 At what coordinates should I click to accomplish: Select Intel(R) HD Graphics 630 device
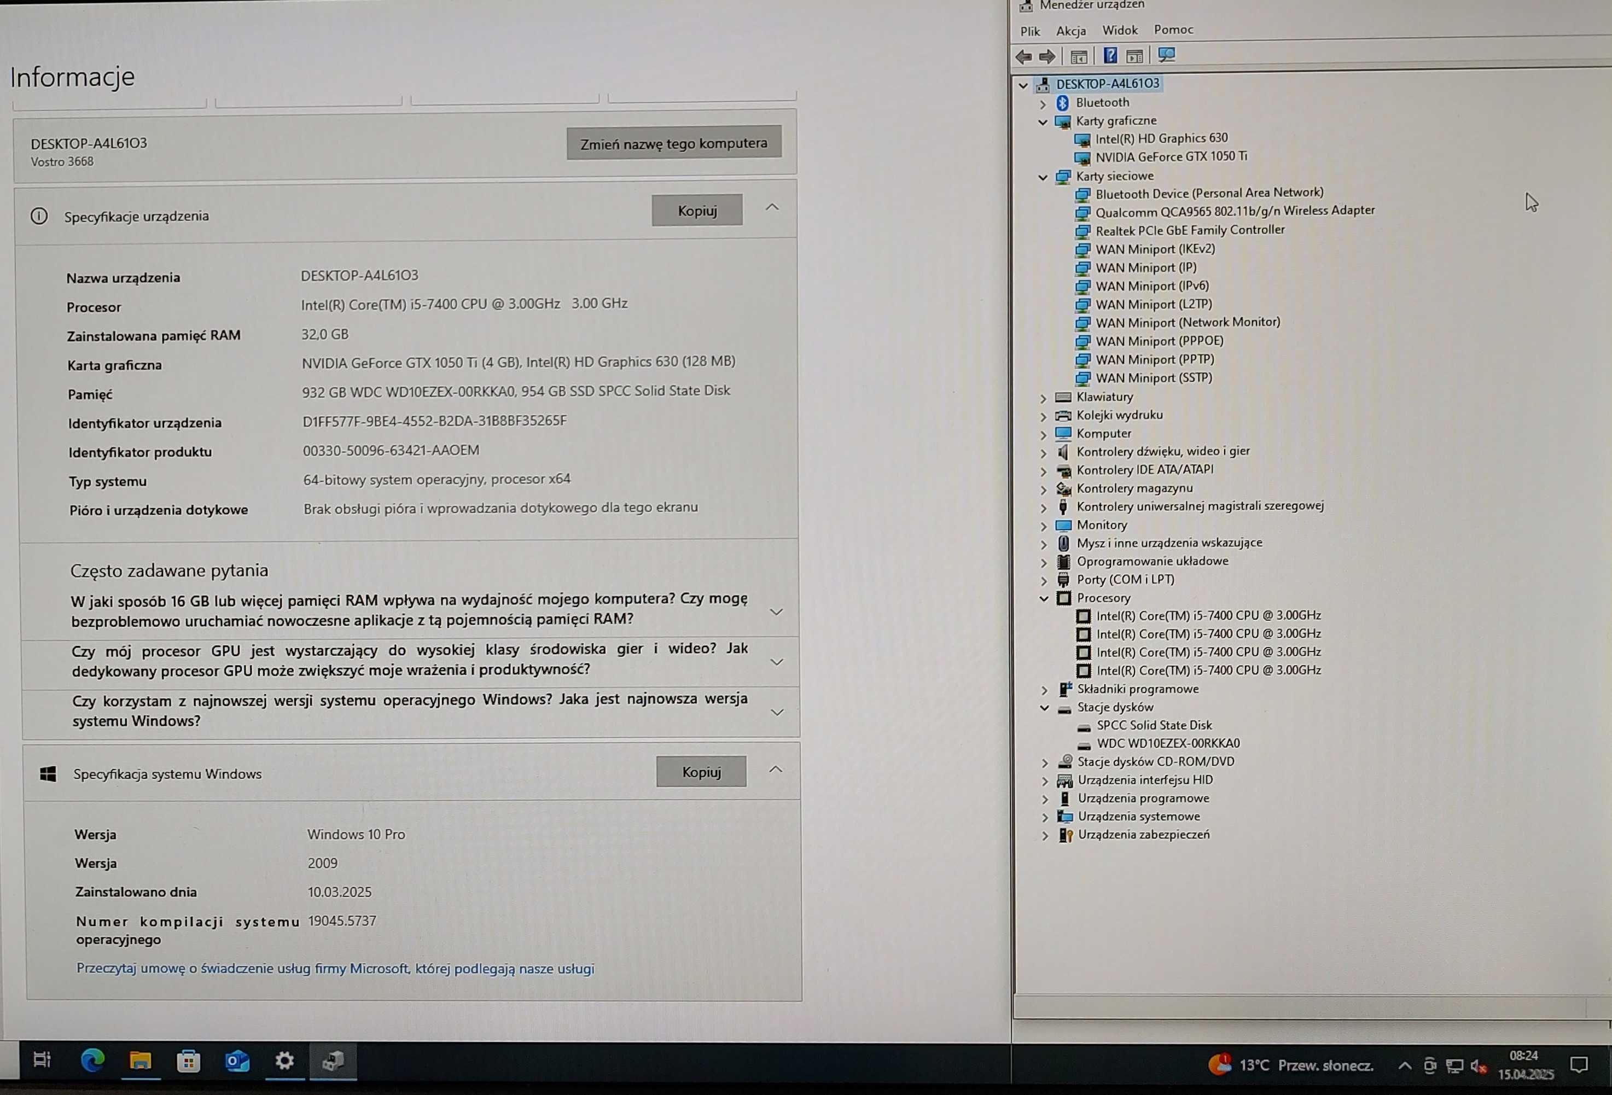pos(1161,139)
